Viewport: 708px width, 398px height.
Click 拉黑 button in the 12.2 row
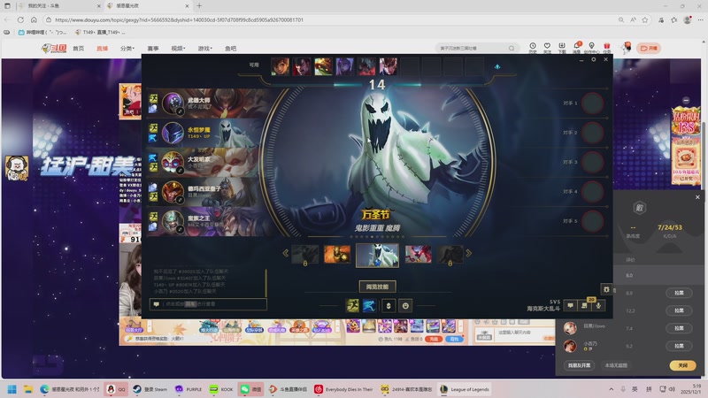pos(679,310)
